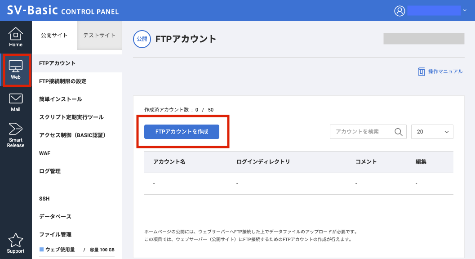Select the 公開サイト tab
Image resolution: width=475 pixels, height=259 pixels.
54,35
